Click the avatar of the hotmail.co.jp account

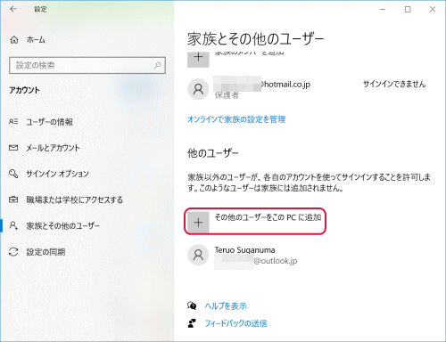click(198, 89)
